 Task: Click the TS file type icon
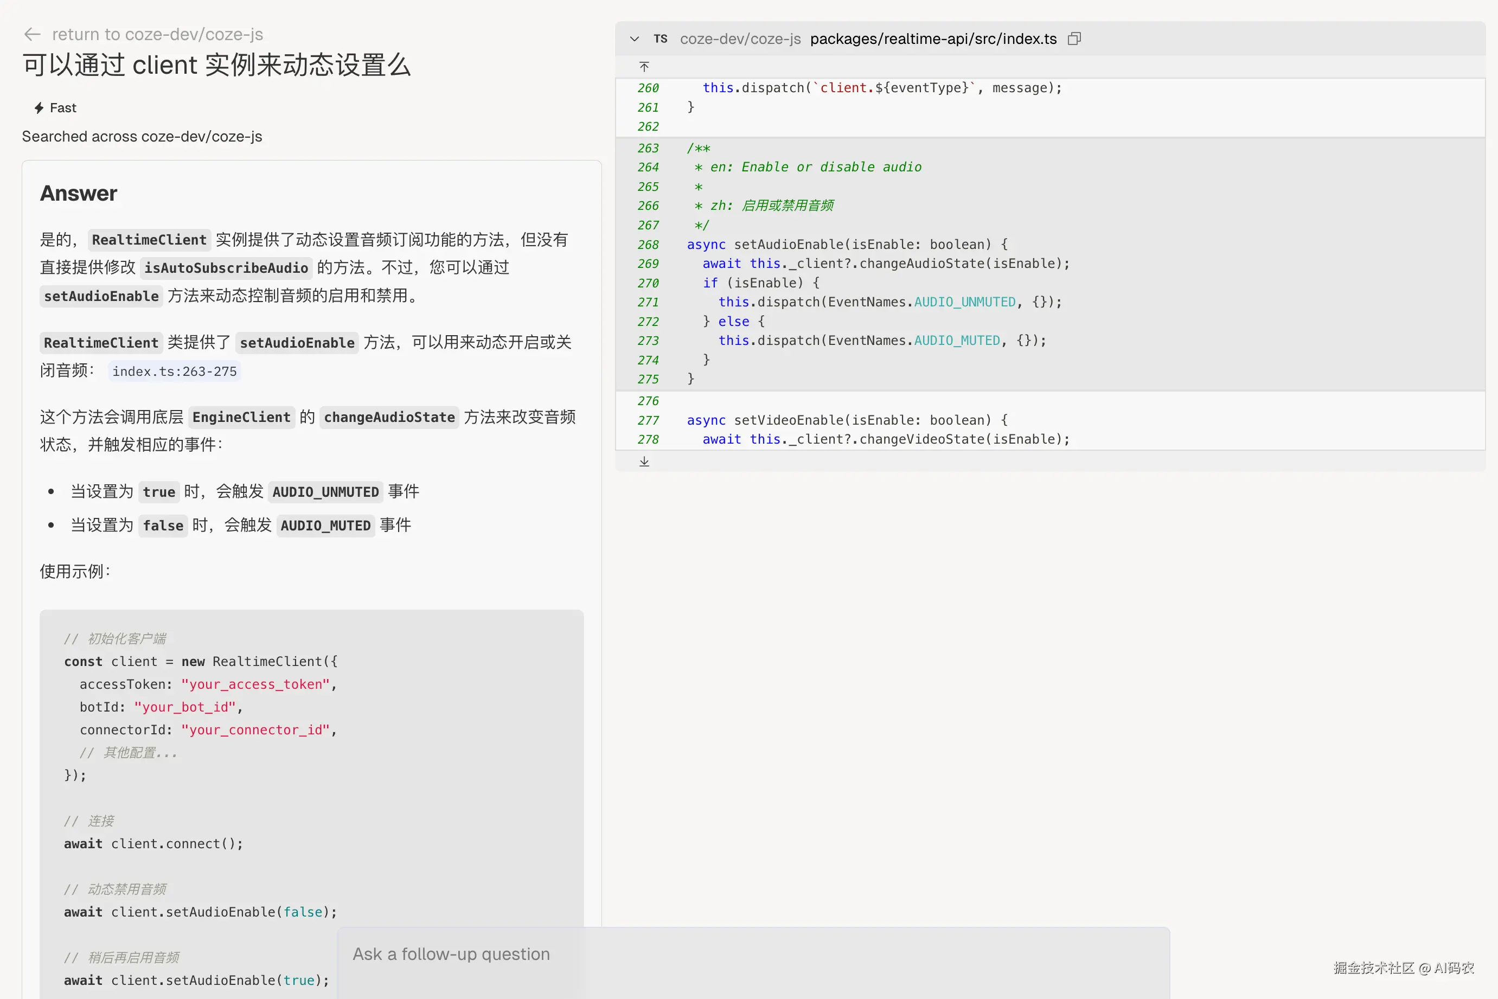(660, 39)
